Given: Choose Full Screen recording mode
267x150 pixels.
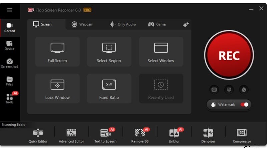Looking at the screenshot, I should point(57,52).
